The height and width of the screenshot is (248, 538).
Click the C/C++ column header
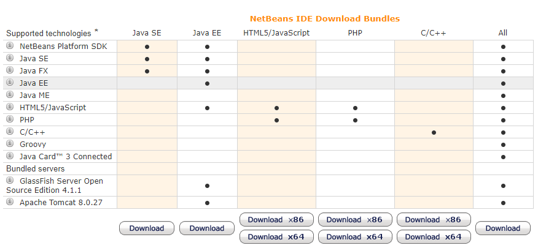[434, 33]
